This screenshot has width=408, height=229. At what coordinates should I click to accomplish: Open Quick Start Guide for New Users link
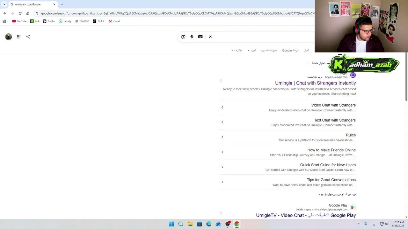[328, 165]
